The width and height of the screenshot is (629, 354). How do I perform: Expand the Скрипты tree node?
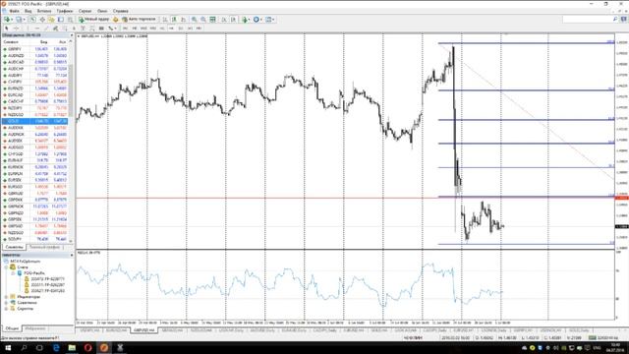pos(7,309)
